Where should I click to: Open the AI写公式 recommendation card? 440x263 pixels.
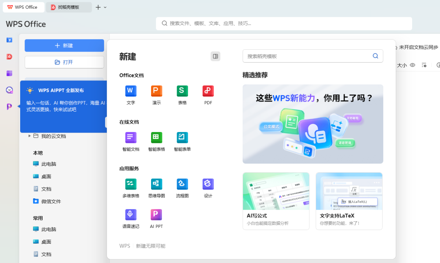pyautogui.click(x=276, y=201)
